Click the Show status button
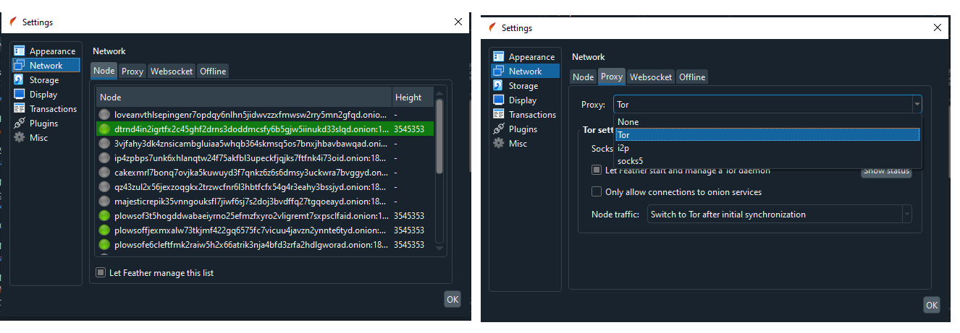The width and height of the screenshot is (960, 333). 886,170
